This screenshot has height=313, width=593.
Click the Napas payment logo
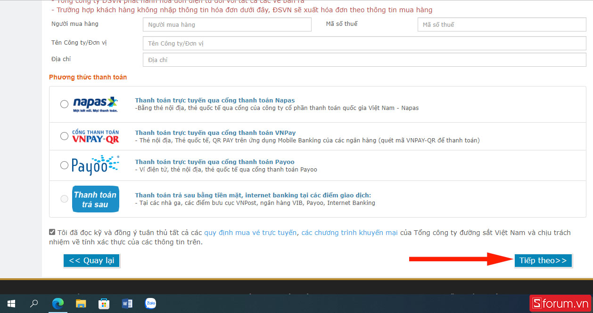[95, 104]
